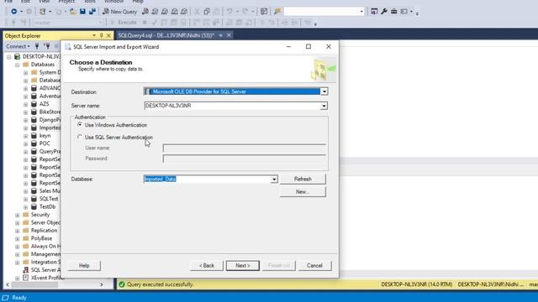This screenshot has height=302, width=538.
Task: Click the Undo arrow icon
Action: coord(229,12)
